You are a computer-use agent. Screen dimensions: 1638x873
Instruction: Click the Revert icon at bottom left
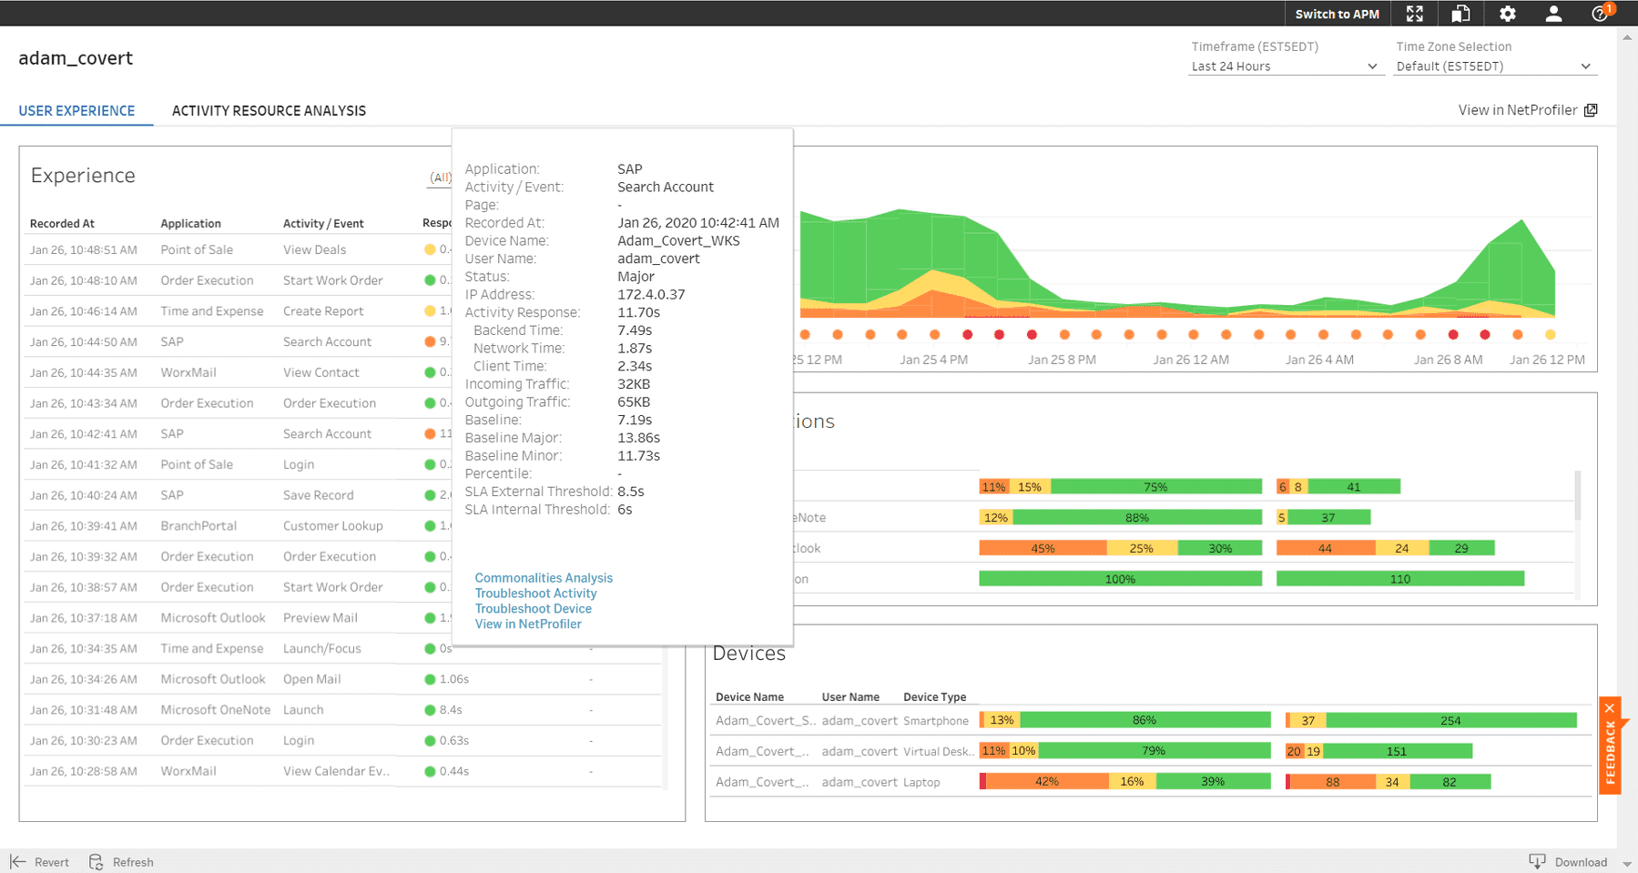[x=17, y=861]
